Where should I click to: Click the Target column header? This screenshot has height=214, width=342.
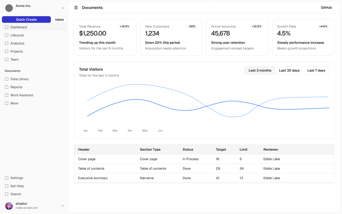[x=221, y=150]
